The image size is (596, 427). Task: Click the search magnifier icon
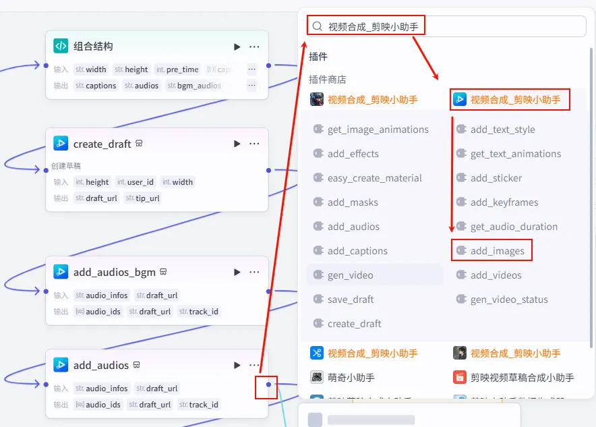(x=318, y=26)
